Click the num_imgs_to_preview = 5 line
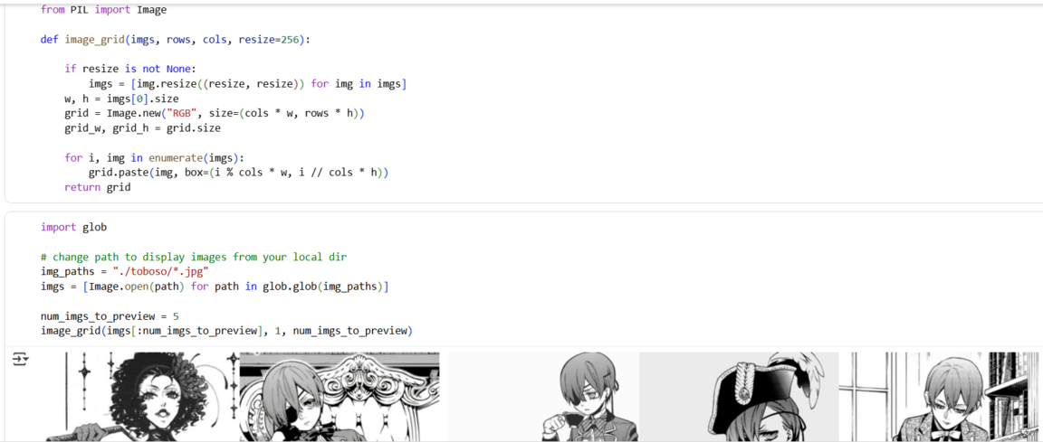The image size is (1043, 442). 110,315
